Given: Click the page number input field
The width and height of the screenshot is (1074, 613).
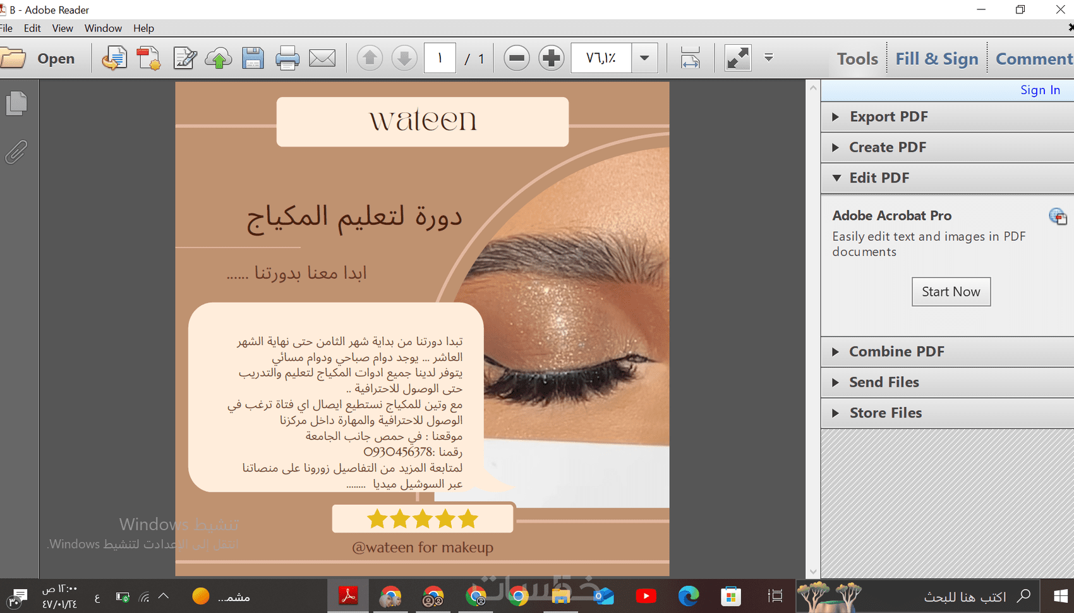Looking at the screenshot, I should pyautogui.click(x=440, y=58).
